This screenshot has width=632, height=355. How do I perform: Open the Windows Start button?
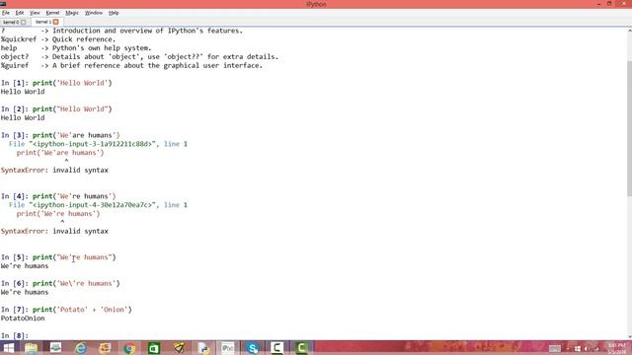[9, 348]
